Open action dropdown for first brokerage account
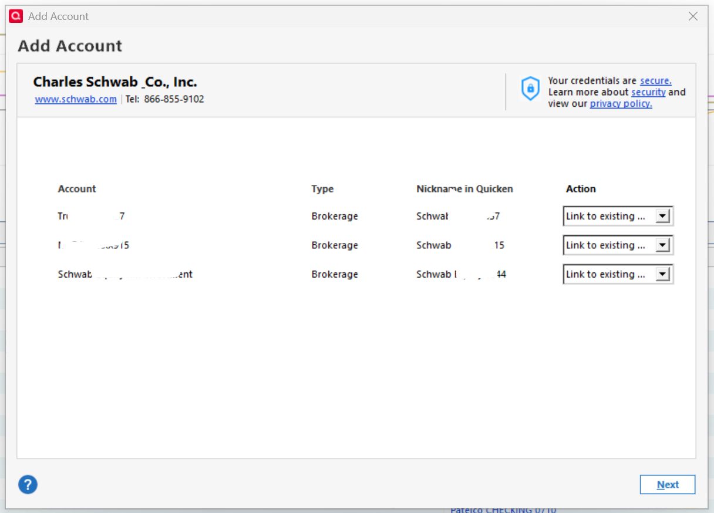 point(618,216)
